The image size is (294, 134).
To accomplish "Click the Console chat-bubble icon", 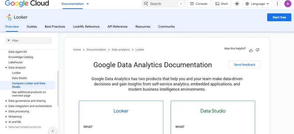I will coord(192,4).
